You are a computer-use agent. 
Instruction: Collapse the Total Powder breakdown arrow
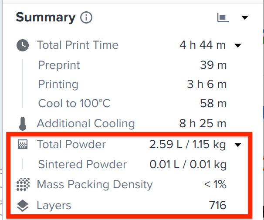tap(238, 145)
